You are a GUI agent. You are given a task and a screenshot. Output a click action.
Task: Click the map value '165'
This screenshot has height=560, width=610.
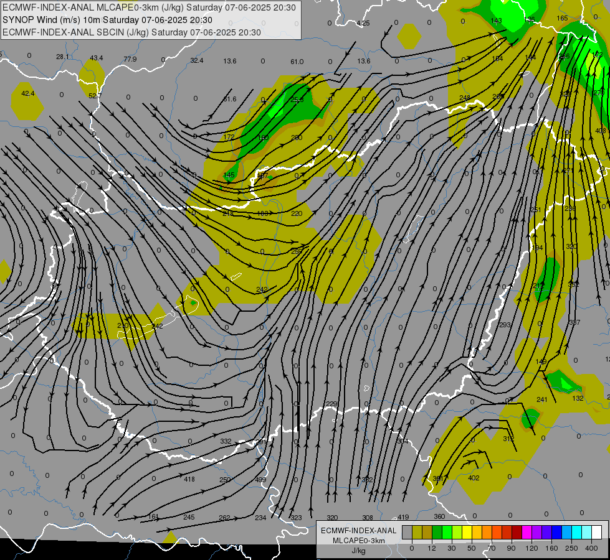coord(562,18)
